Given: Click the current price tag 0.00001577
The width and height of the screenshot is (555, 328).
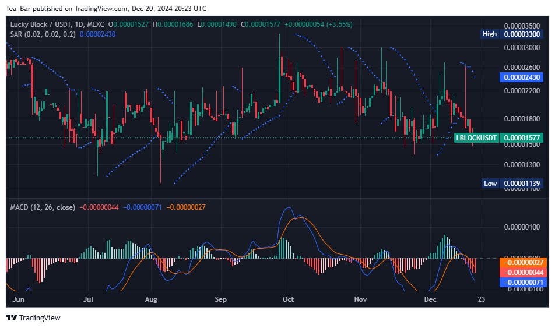Looking at the screenshot, I should [521, 138].
